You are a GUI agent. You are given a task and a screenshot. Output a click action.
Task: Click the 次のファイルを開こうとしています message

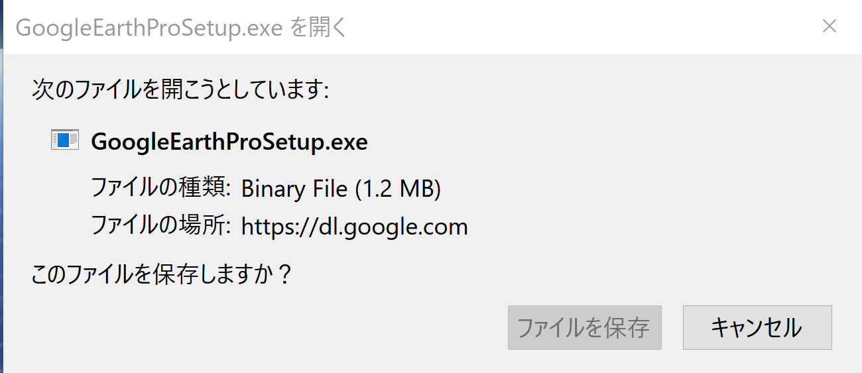(x=177, y=89)
